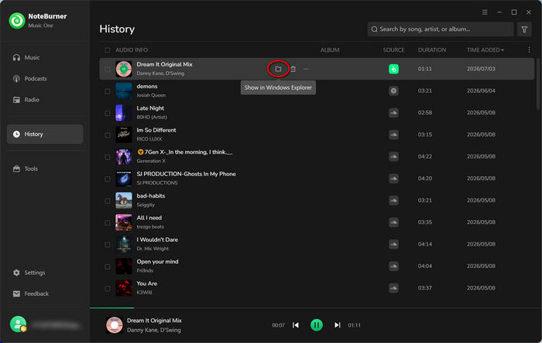Image resolution: width=542 pixels, height=343 pixels.
Task: Click the Dream It Original Mix album thumbnail
Action: click(123, 69)
